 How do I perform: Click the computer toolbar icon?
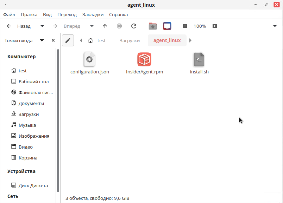point(167,26)
